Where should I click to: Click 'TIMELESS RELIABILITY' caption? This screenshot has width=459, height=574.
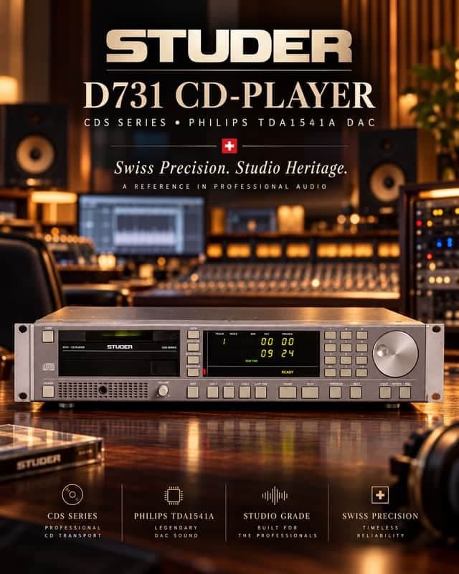click(x=381, y=532)
